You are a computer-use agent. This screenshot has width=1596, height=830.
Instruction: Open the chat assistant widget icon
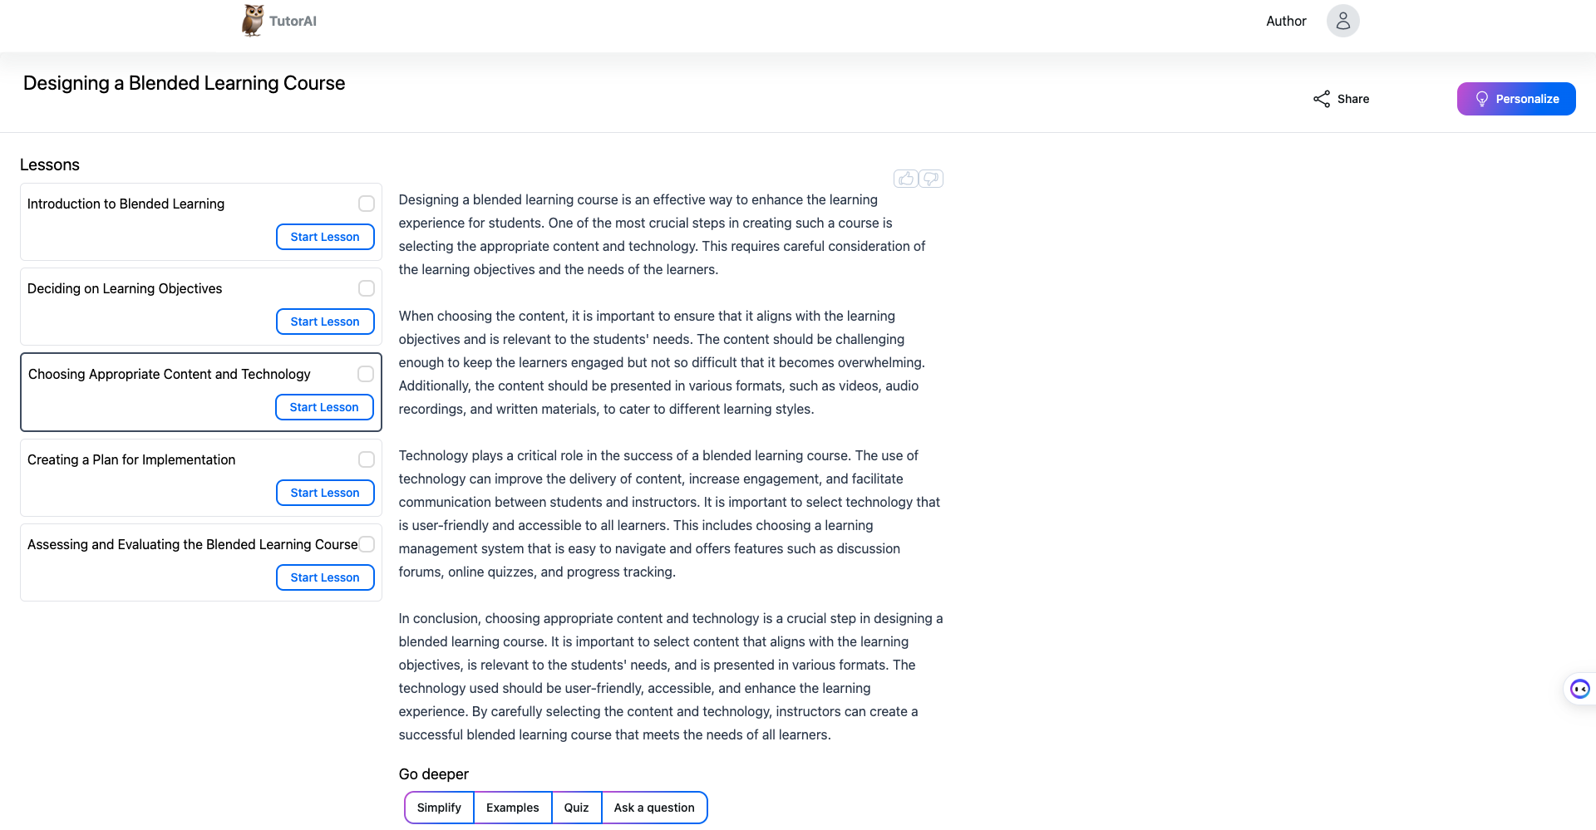tap(1580, 689)
